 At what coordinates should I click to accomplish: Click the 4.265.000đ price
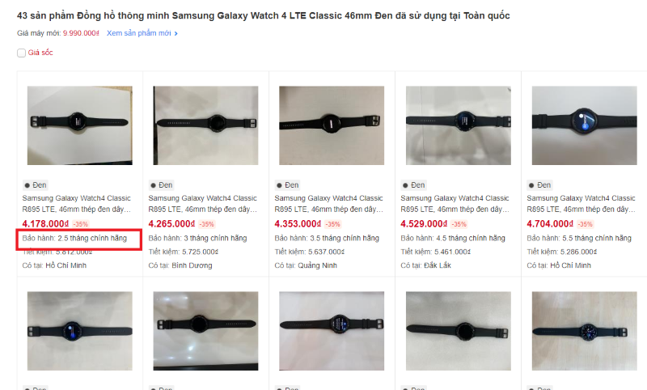click(171, 223)
